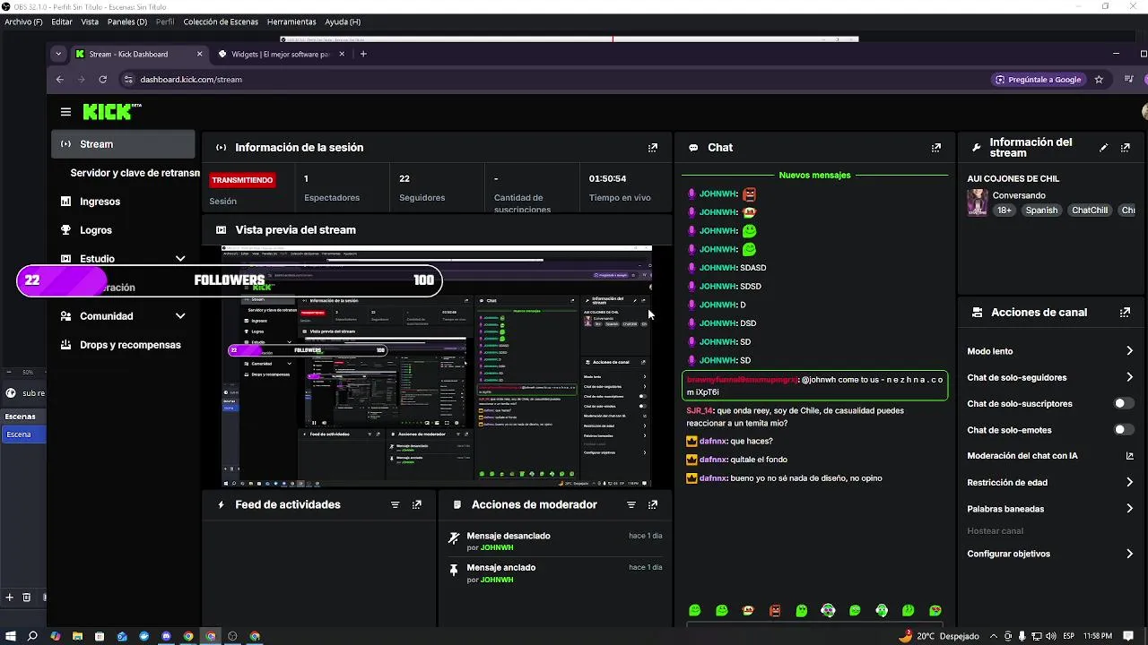Screen dimensions: 1148x645
Task: Add a scene with the OBS plus icon
Action: pos(9,598)
